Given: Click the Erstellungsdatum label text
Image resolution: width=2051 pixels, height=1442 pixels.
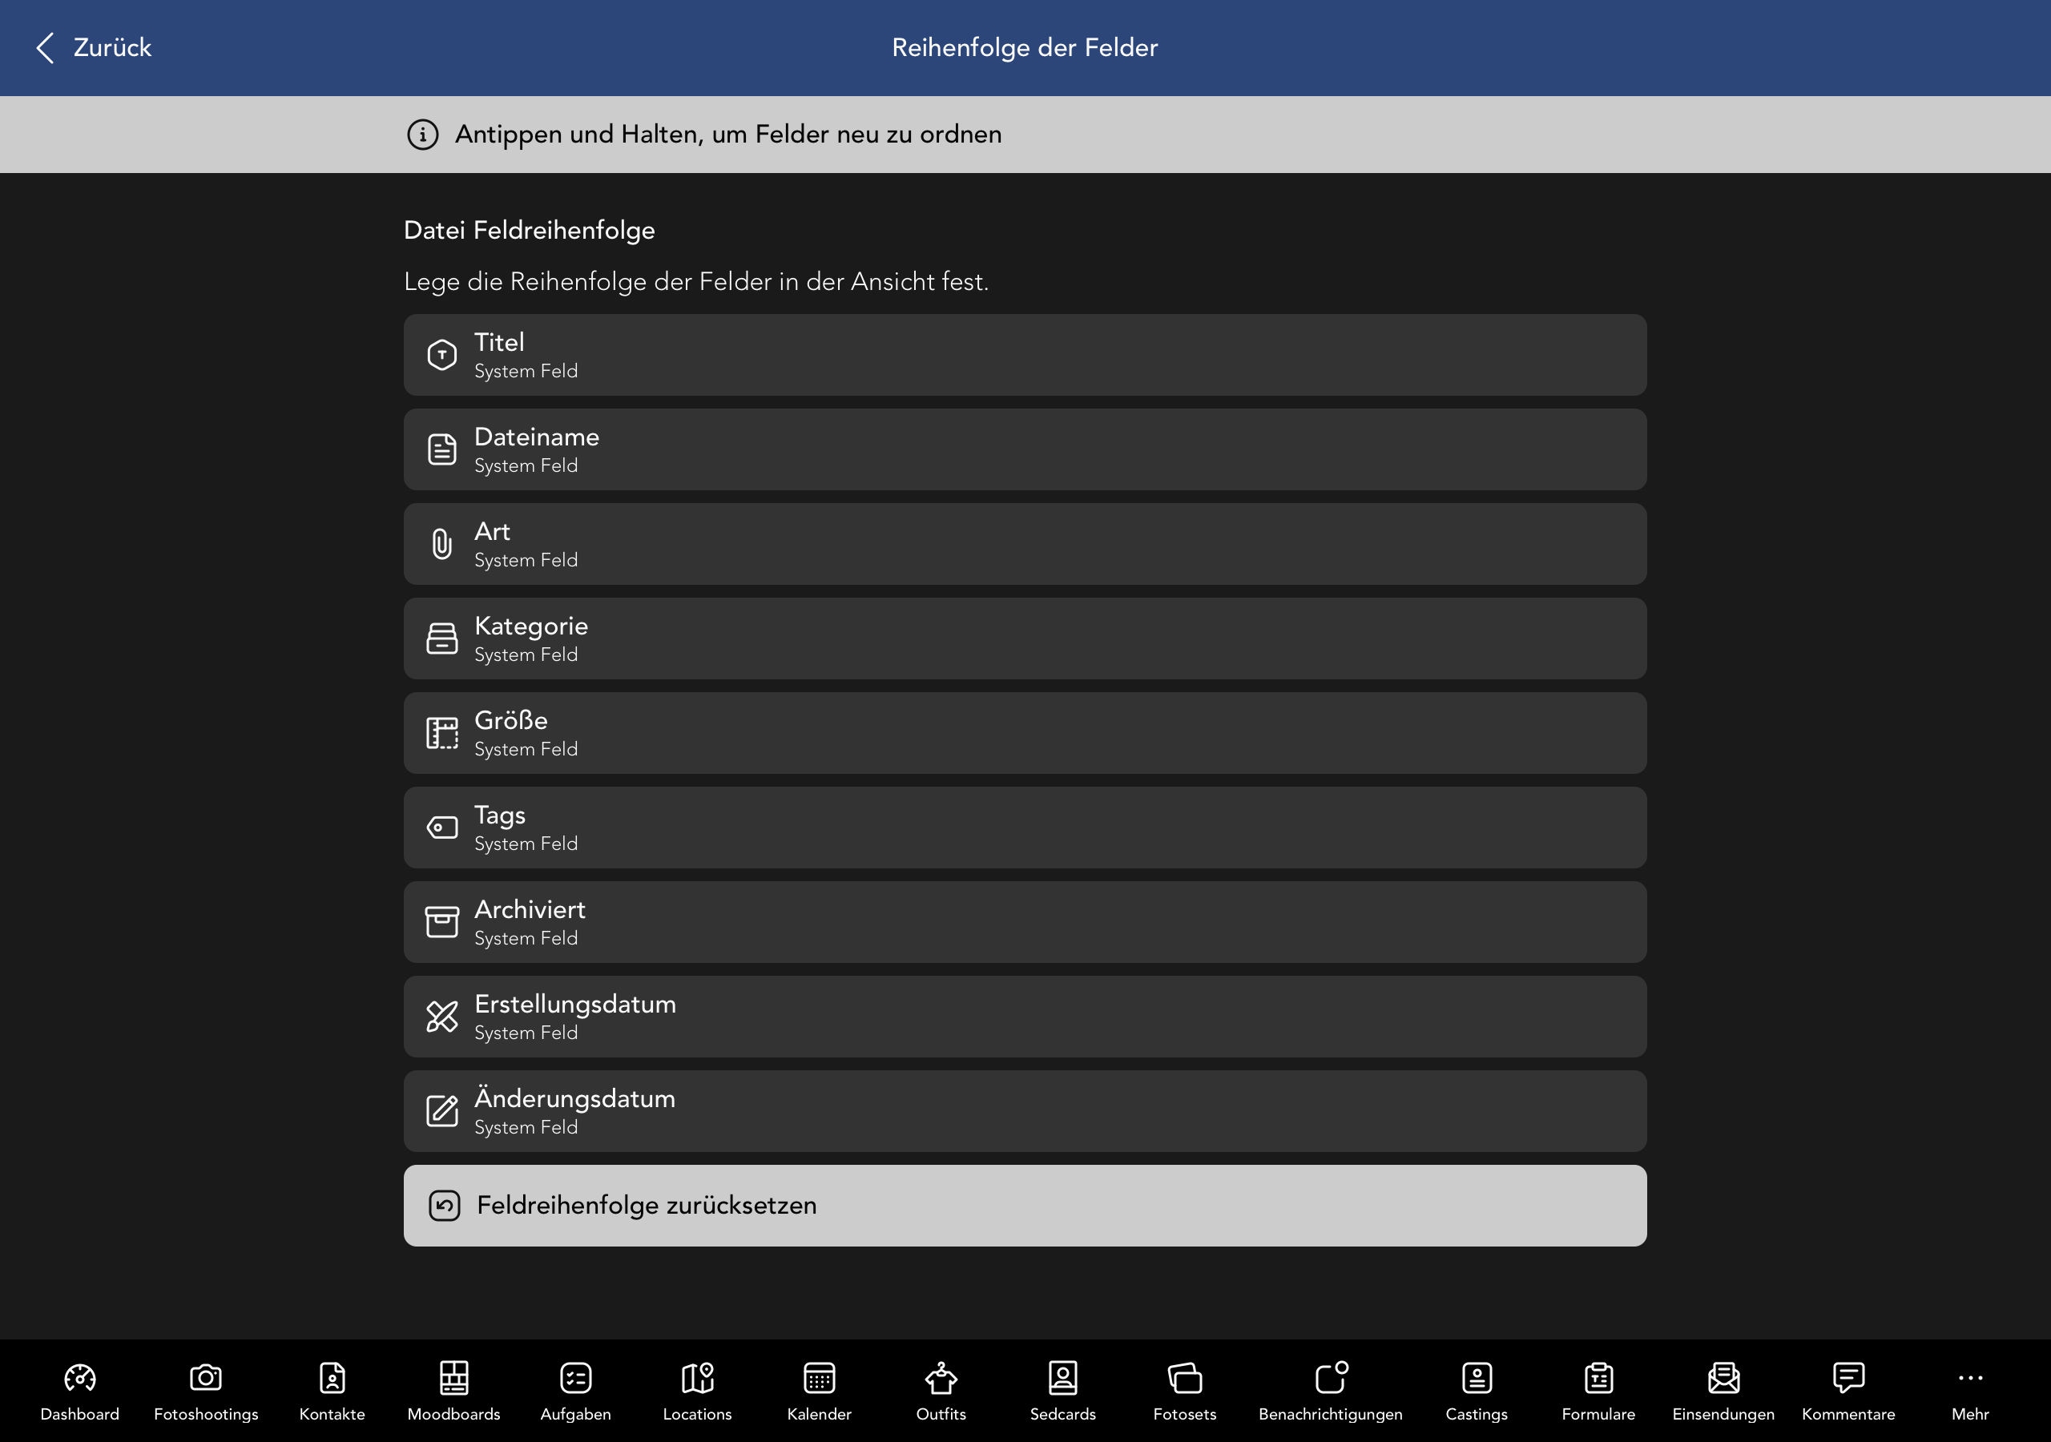Looking at the screenshot, I should pyautogui.click(x=575, y=1005).
